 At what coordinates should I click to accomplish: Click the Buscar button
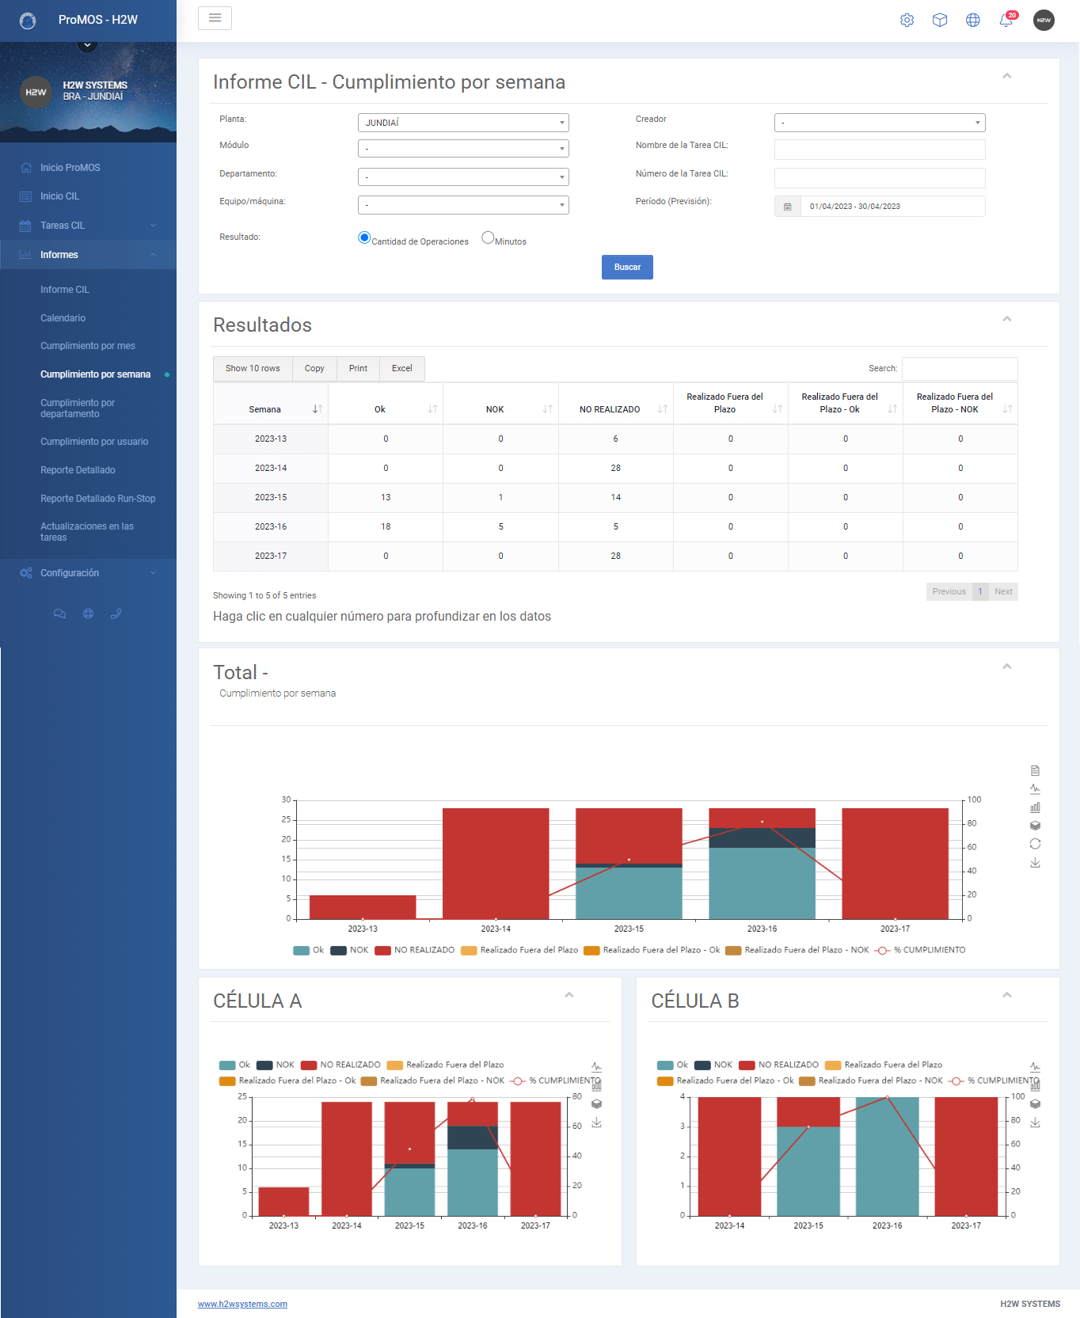click(627, 268)
